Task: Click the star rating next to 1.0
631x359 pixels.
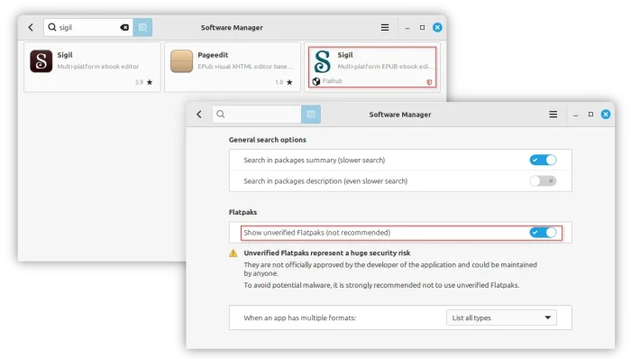Action: tap(289, 82)
